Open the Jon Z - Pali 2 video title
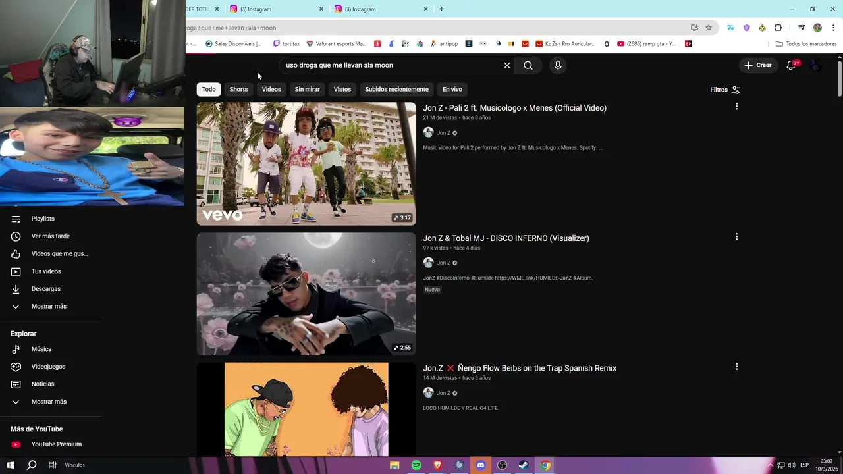The image size is (843, 474). pos(514,108)
